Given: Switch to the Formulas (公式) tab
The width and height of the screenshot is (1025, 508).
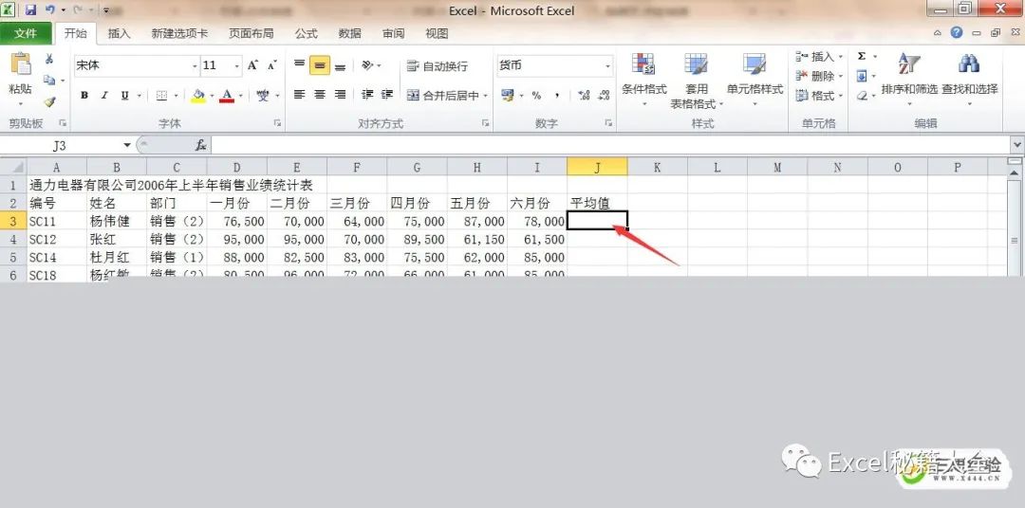Looking at the screenshot, I should (306, 33).
